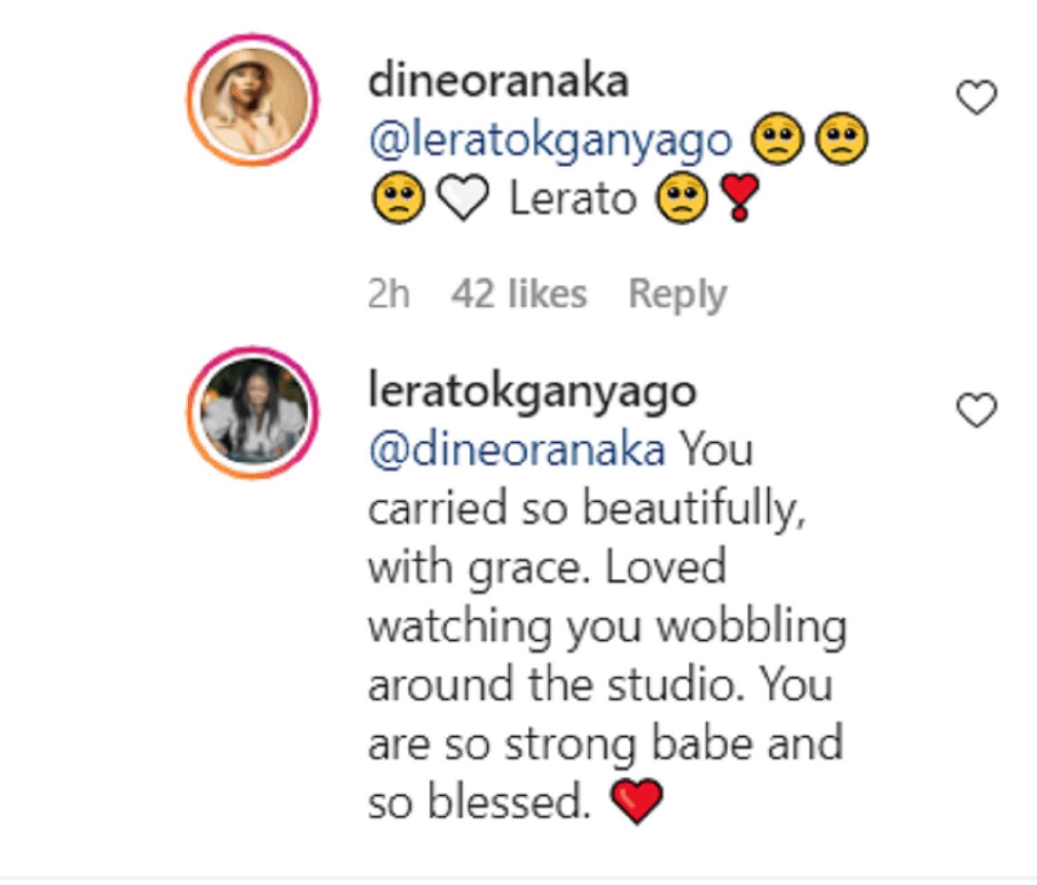Like leratokganyago's reply with the heart
Image resolution: width=1037 pixels, height=885 pixels.
[x=976, y=410]
